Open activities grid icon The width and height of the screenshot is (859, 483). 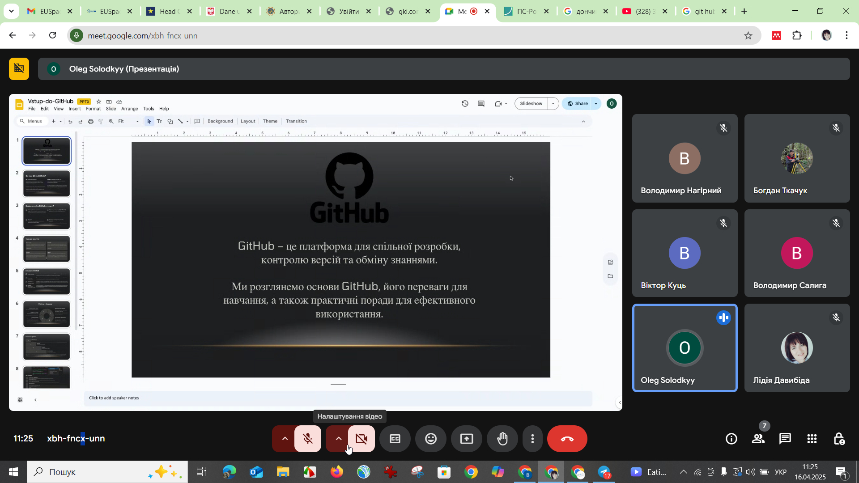click(812, 439)
